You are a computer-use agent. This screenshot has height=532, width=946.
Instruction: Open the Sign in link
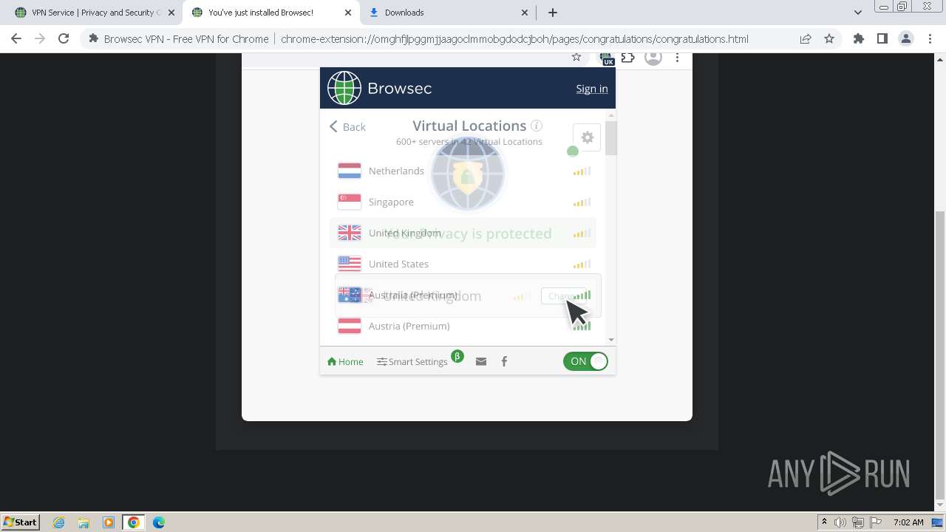[592, 89]
